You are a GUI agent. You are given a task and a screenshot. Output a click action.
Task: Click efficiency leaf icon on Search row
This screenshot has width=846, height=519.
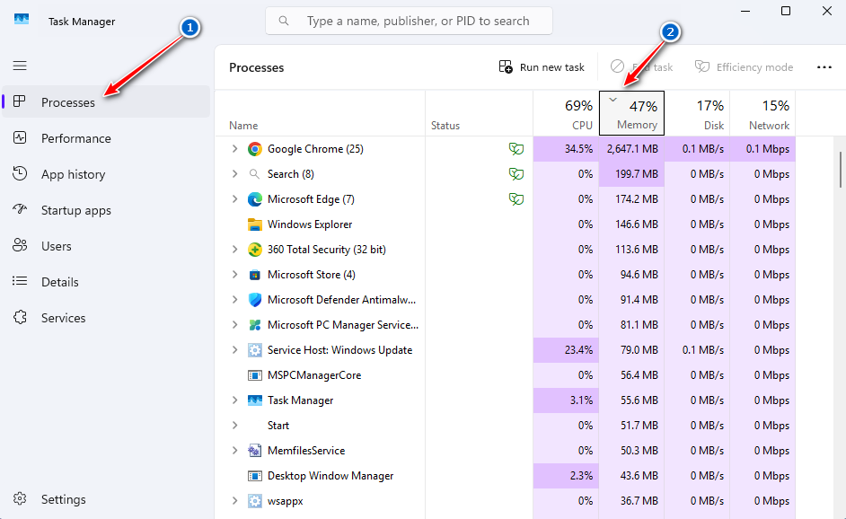tap(516, 173)
